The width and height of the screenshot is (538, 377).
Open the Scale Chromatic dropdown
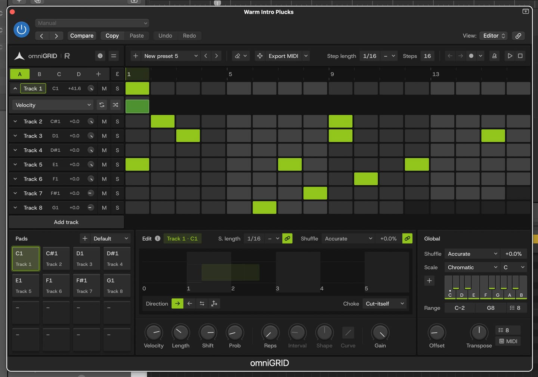pos(472,268)
